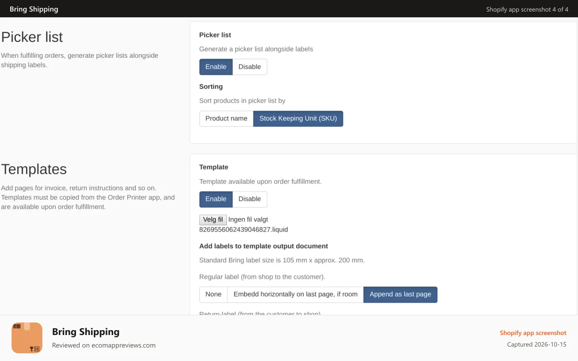Sort picker list by Stock Keeping Unit (SKU)
The width and height of the screenshot is (578, 361).
click(298, 118)
